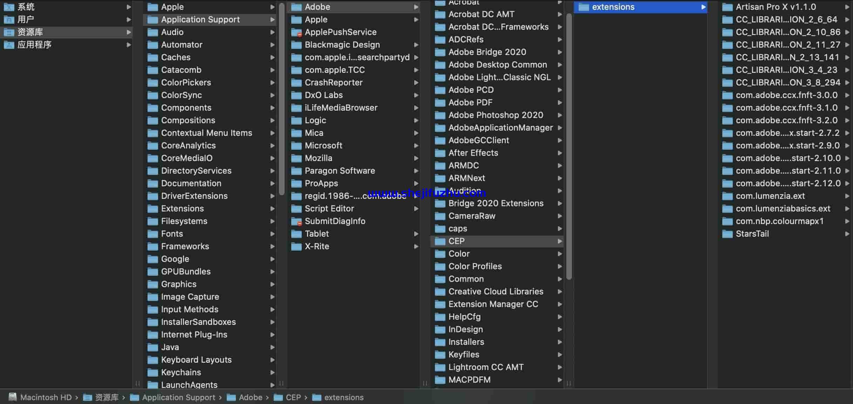Select the GPUBundles folder row
This screenshot has height=404, width=853.
coord(210,272)
